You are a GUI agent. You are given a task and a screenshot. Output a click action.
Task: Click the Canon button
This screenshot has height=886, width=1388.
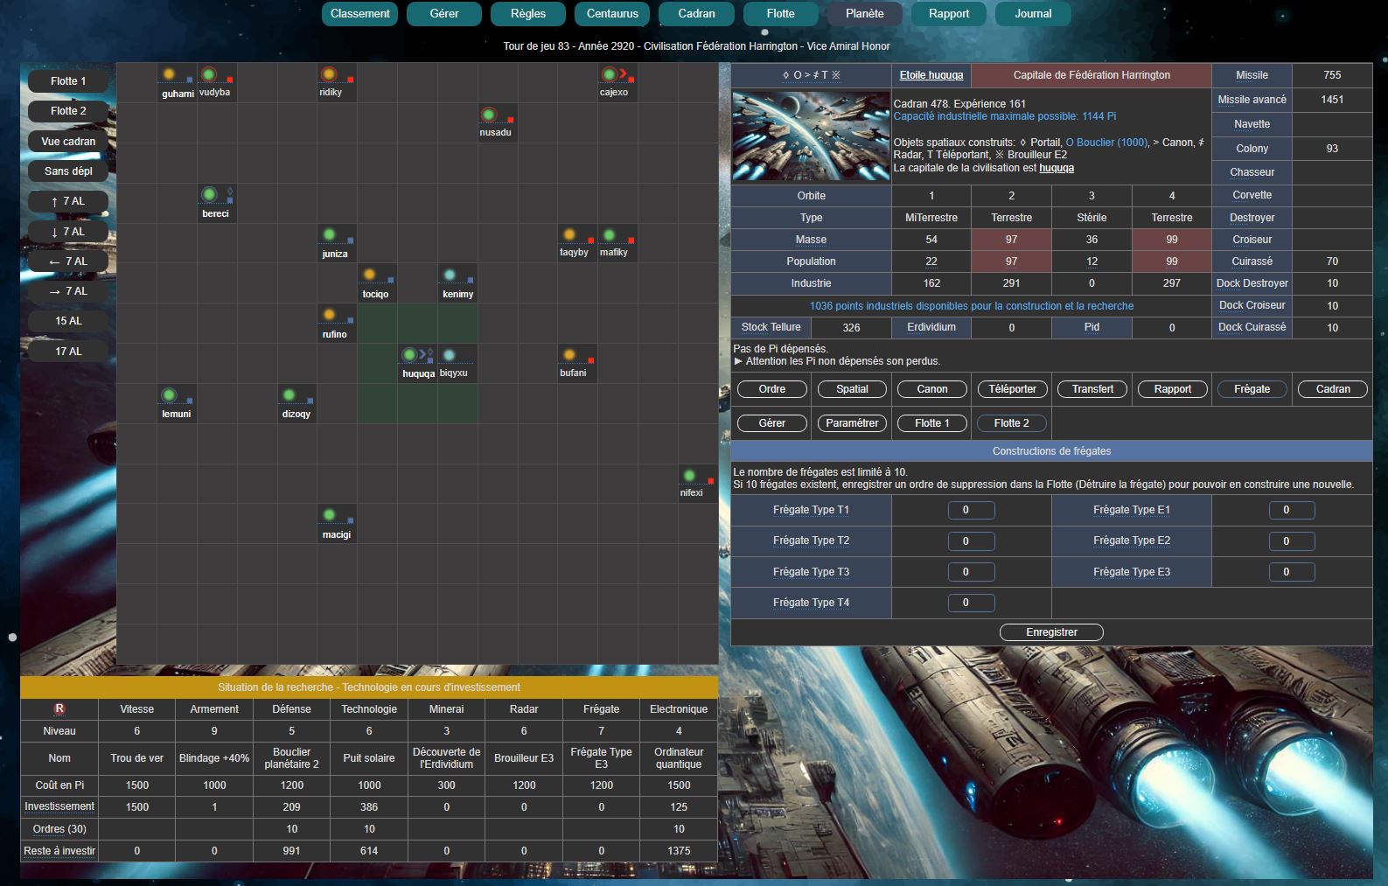point(932,389)
